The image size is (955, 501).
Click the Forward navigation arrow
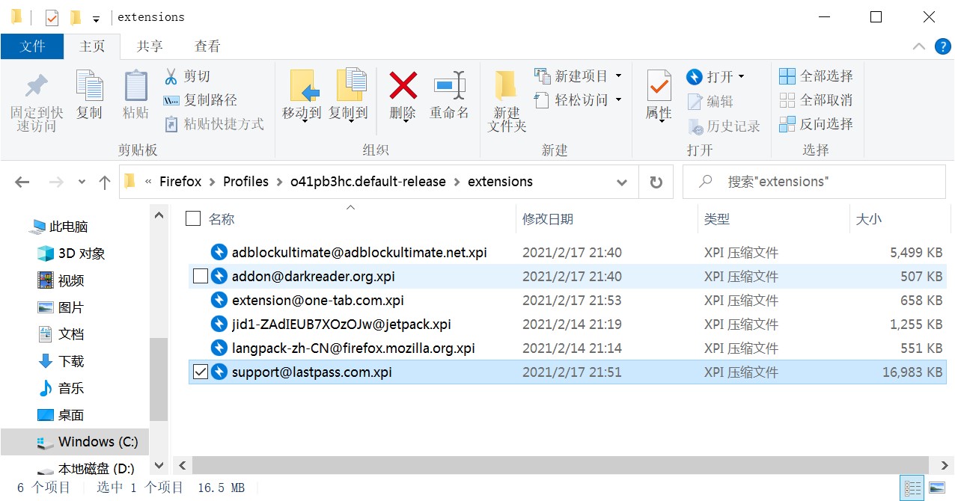55,182
